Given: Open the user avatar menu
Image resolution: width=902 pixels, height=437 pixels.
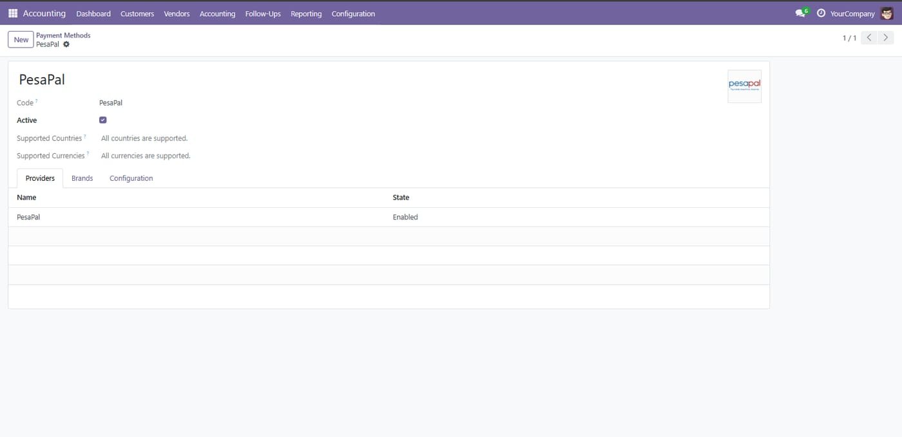Looking at the screenshot, I should tap(887, 13).
